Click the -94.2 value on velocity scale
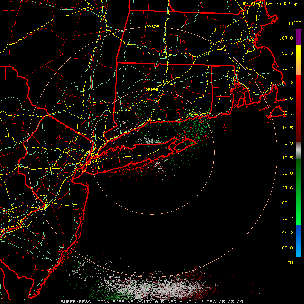 pos(286,233)
